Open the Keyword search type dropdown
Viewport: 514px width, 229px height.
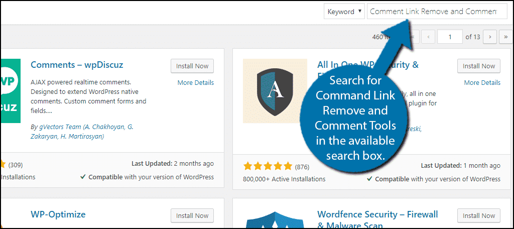(344, 12)
